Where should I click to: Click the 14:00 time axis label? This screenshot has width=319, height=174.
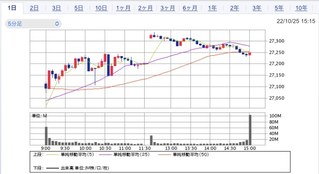point(210,149)
